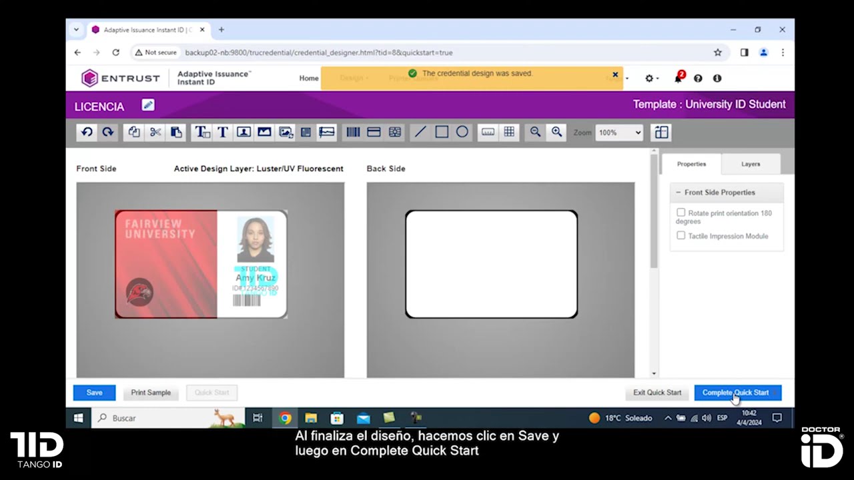This screenshot has height=480, width=854.
Task: Edit the LICENCIA design name
Action: pos(148,105)
